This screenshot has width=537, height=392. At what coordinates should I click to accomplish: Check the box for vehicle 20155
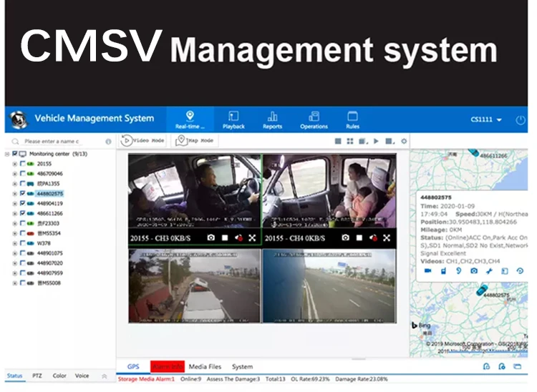23,164
